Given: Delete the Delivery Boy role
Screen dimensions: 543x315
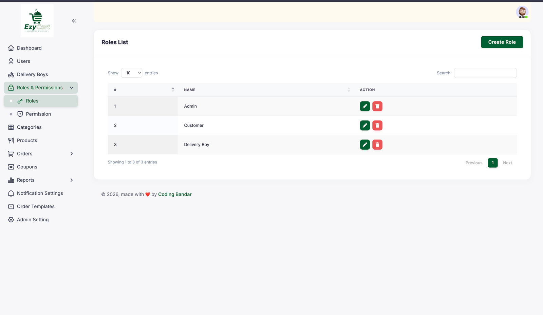Looking at the screenshot, I should click(377, 145).
